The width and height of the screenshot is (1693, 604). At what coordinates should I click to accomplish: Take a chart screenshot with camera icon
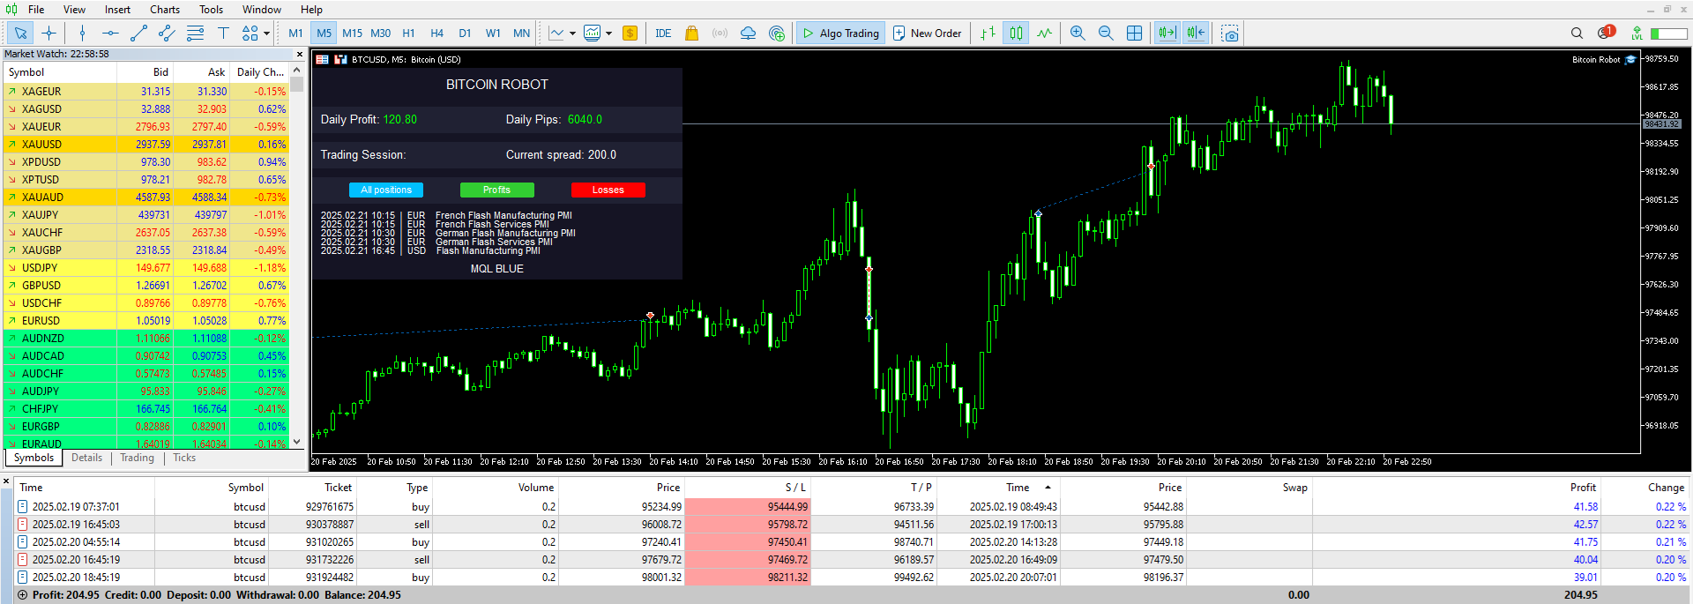tap(1230, 34)
